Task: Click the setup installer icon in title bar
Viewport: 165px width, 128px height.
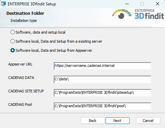Action: coord(3,4)
